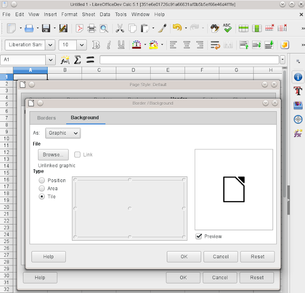
Task: Align text left icon
Action: point(173,45)
